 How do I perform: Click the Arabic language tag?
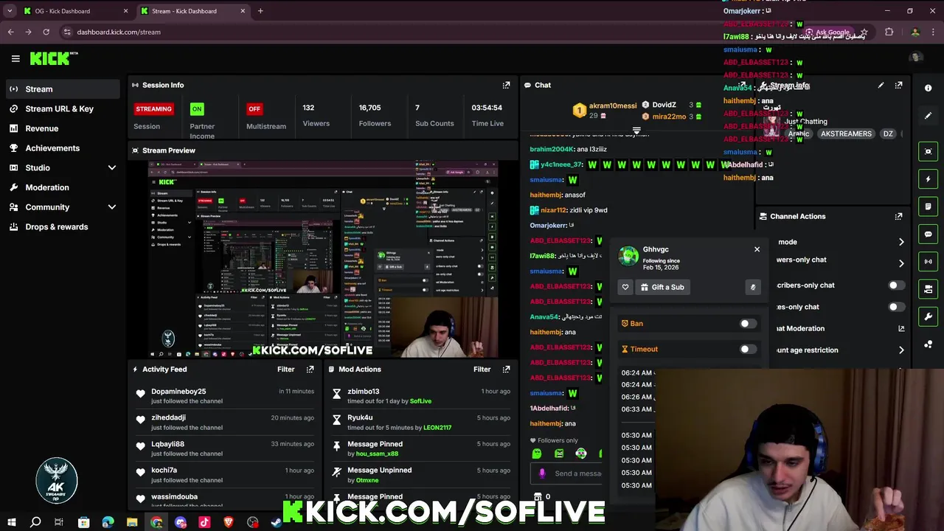[x=798, y=133]
